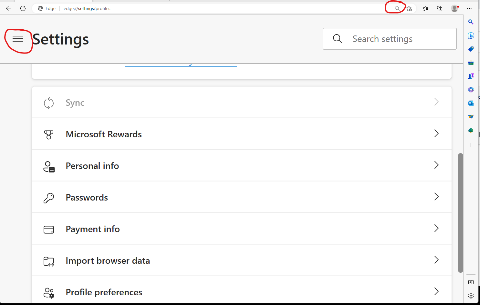Viewport: 480px width, 305px height.
Task: Open the profile avatar menu
Action: [x=455, y=8]
